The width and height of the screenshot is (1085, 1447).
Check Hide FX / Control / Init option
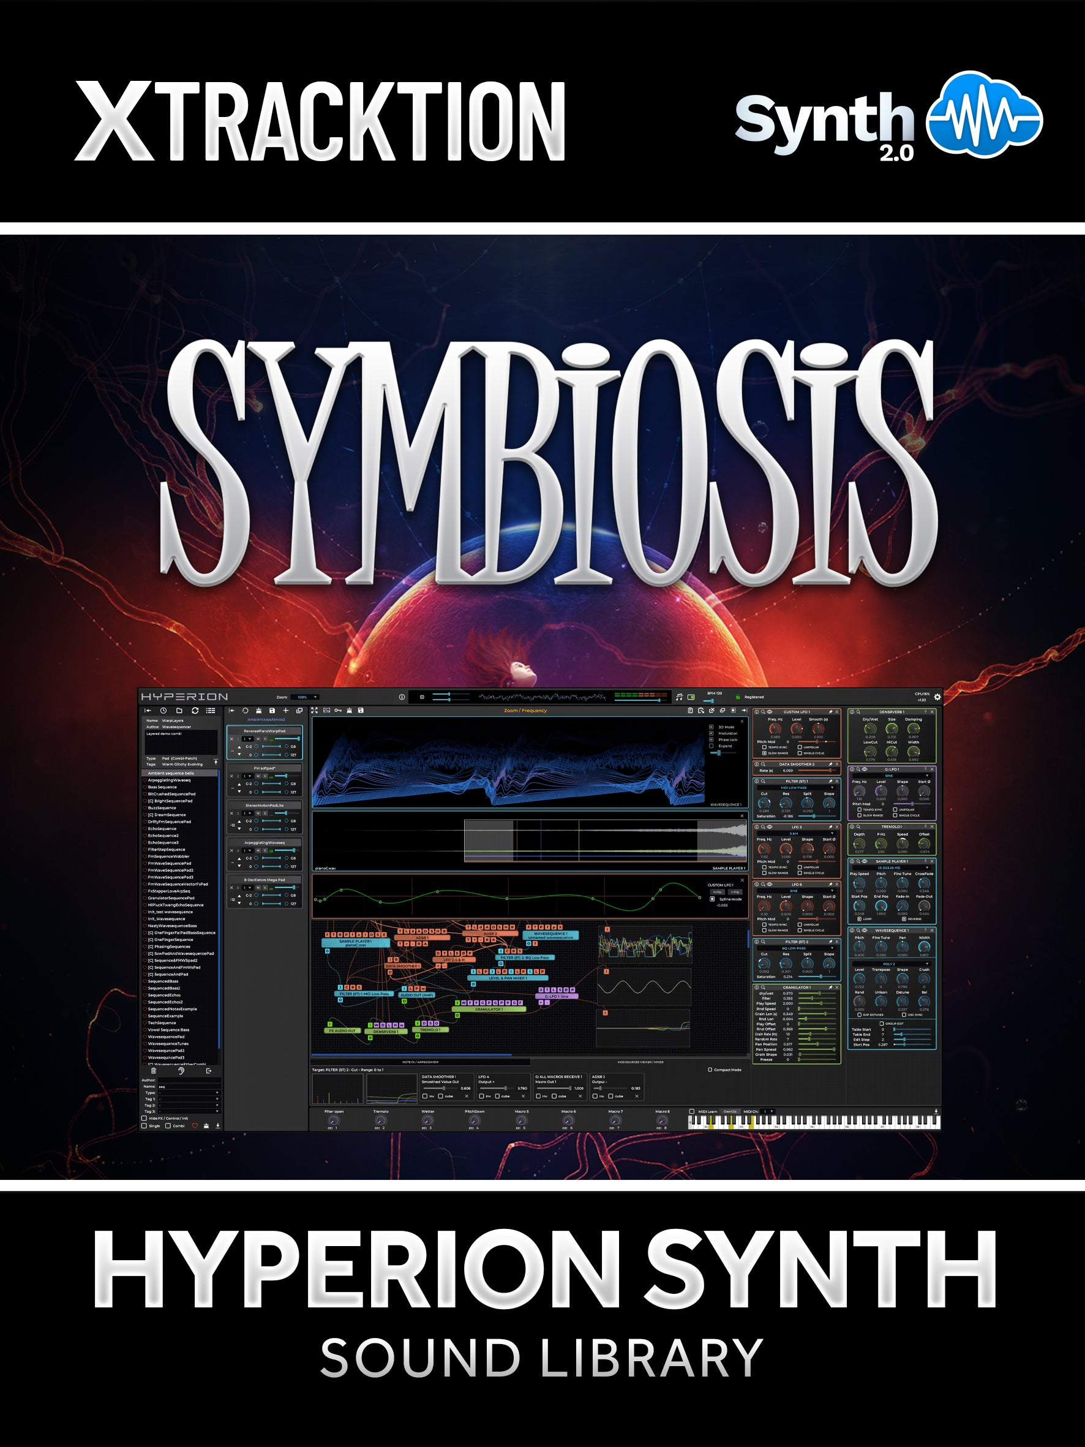[x=144, y=1119]
